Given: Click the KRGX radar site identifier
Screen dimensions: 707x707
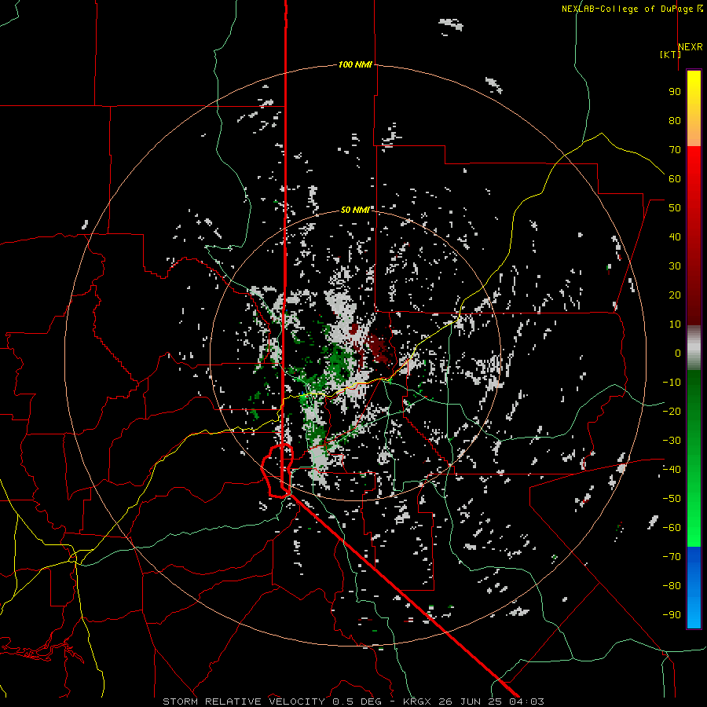Looking at the screenshot, I should (418, 702).
